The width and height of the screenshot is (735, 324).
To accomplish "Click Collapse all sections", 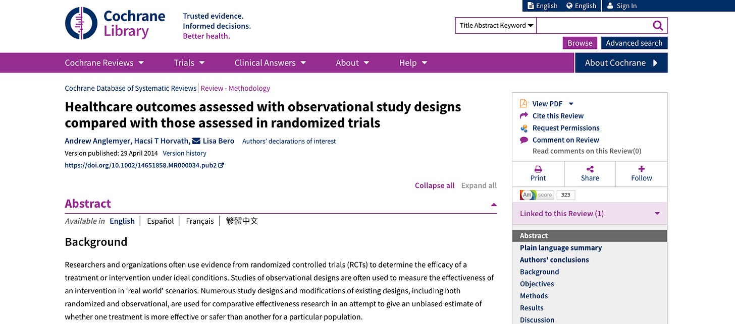I will (x=434, y=185).
